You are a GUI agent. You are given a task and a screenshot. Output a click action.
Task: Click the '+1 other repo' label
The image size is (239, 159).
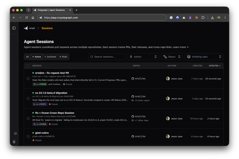tap(141, 120)
